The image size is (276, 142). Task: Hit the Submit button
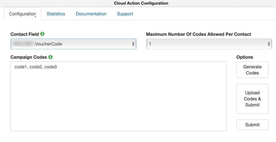[252, 125]
